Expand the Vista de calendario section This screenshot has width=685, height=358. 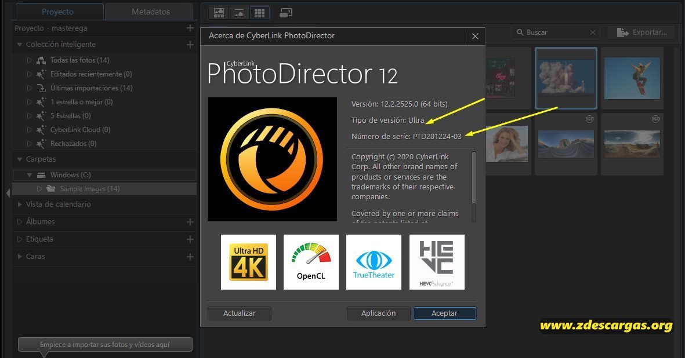(x=20, y=204)
